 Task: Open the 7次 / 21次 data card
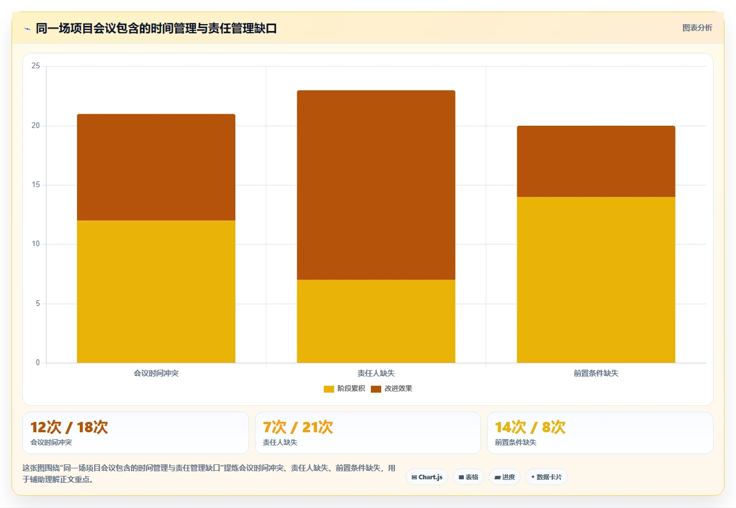pyautogui.click(x=368, y=433)
